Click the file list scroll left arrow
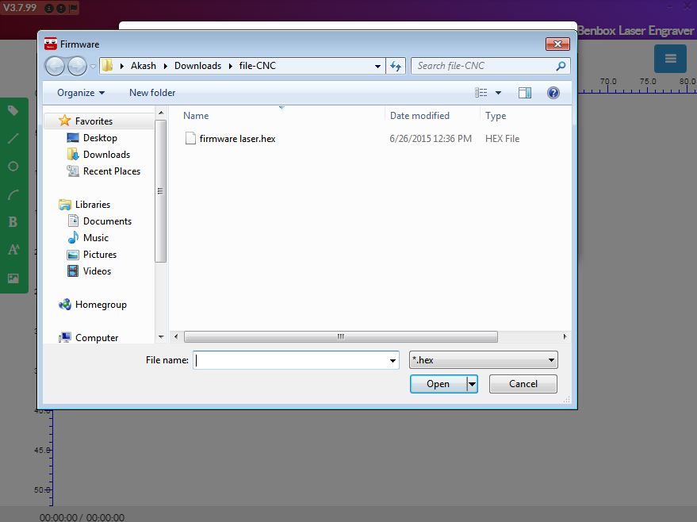697x522 pixels. (x=176, y=336)
